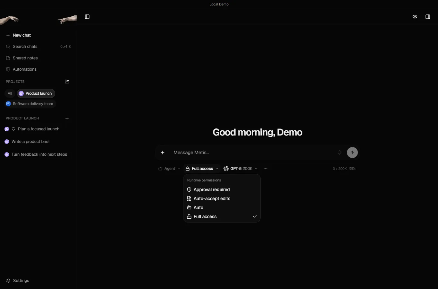The image size is (438, 289).
Task: Open the more options ellipsis icon
Action: pyautogui.click(x=265, y=169)
